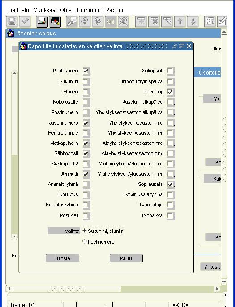Click the main vertical scrollbar up arrow
Viewport: 235px width, 307px height.
click(x=224, y=32)
